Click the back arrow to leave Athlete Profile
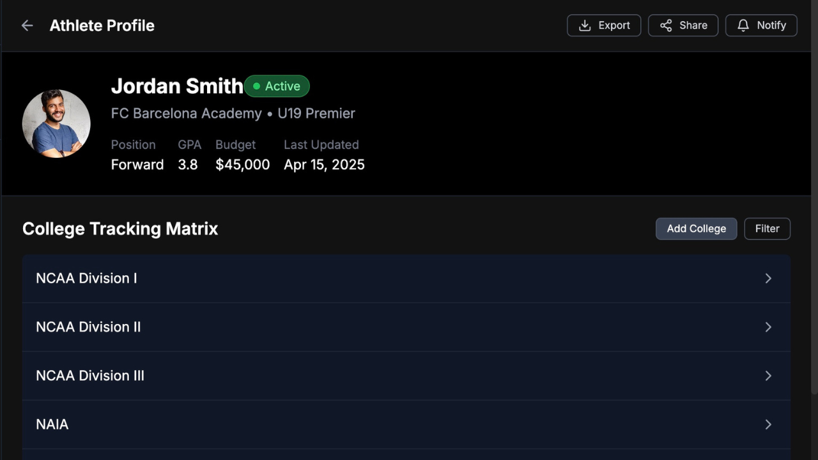The height and width of the screenshot is (460, 818). (26, 25)
